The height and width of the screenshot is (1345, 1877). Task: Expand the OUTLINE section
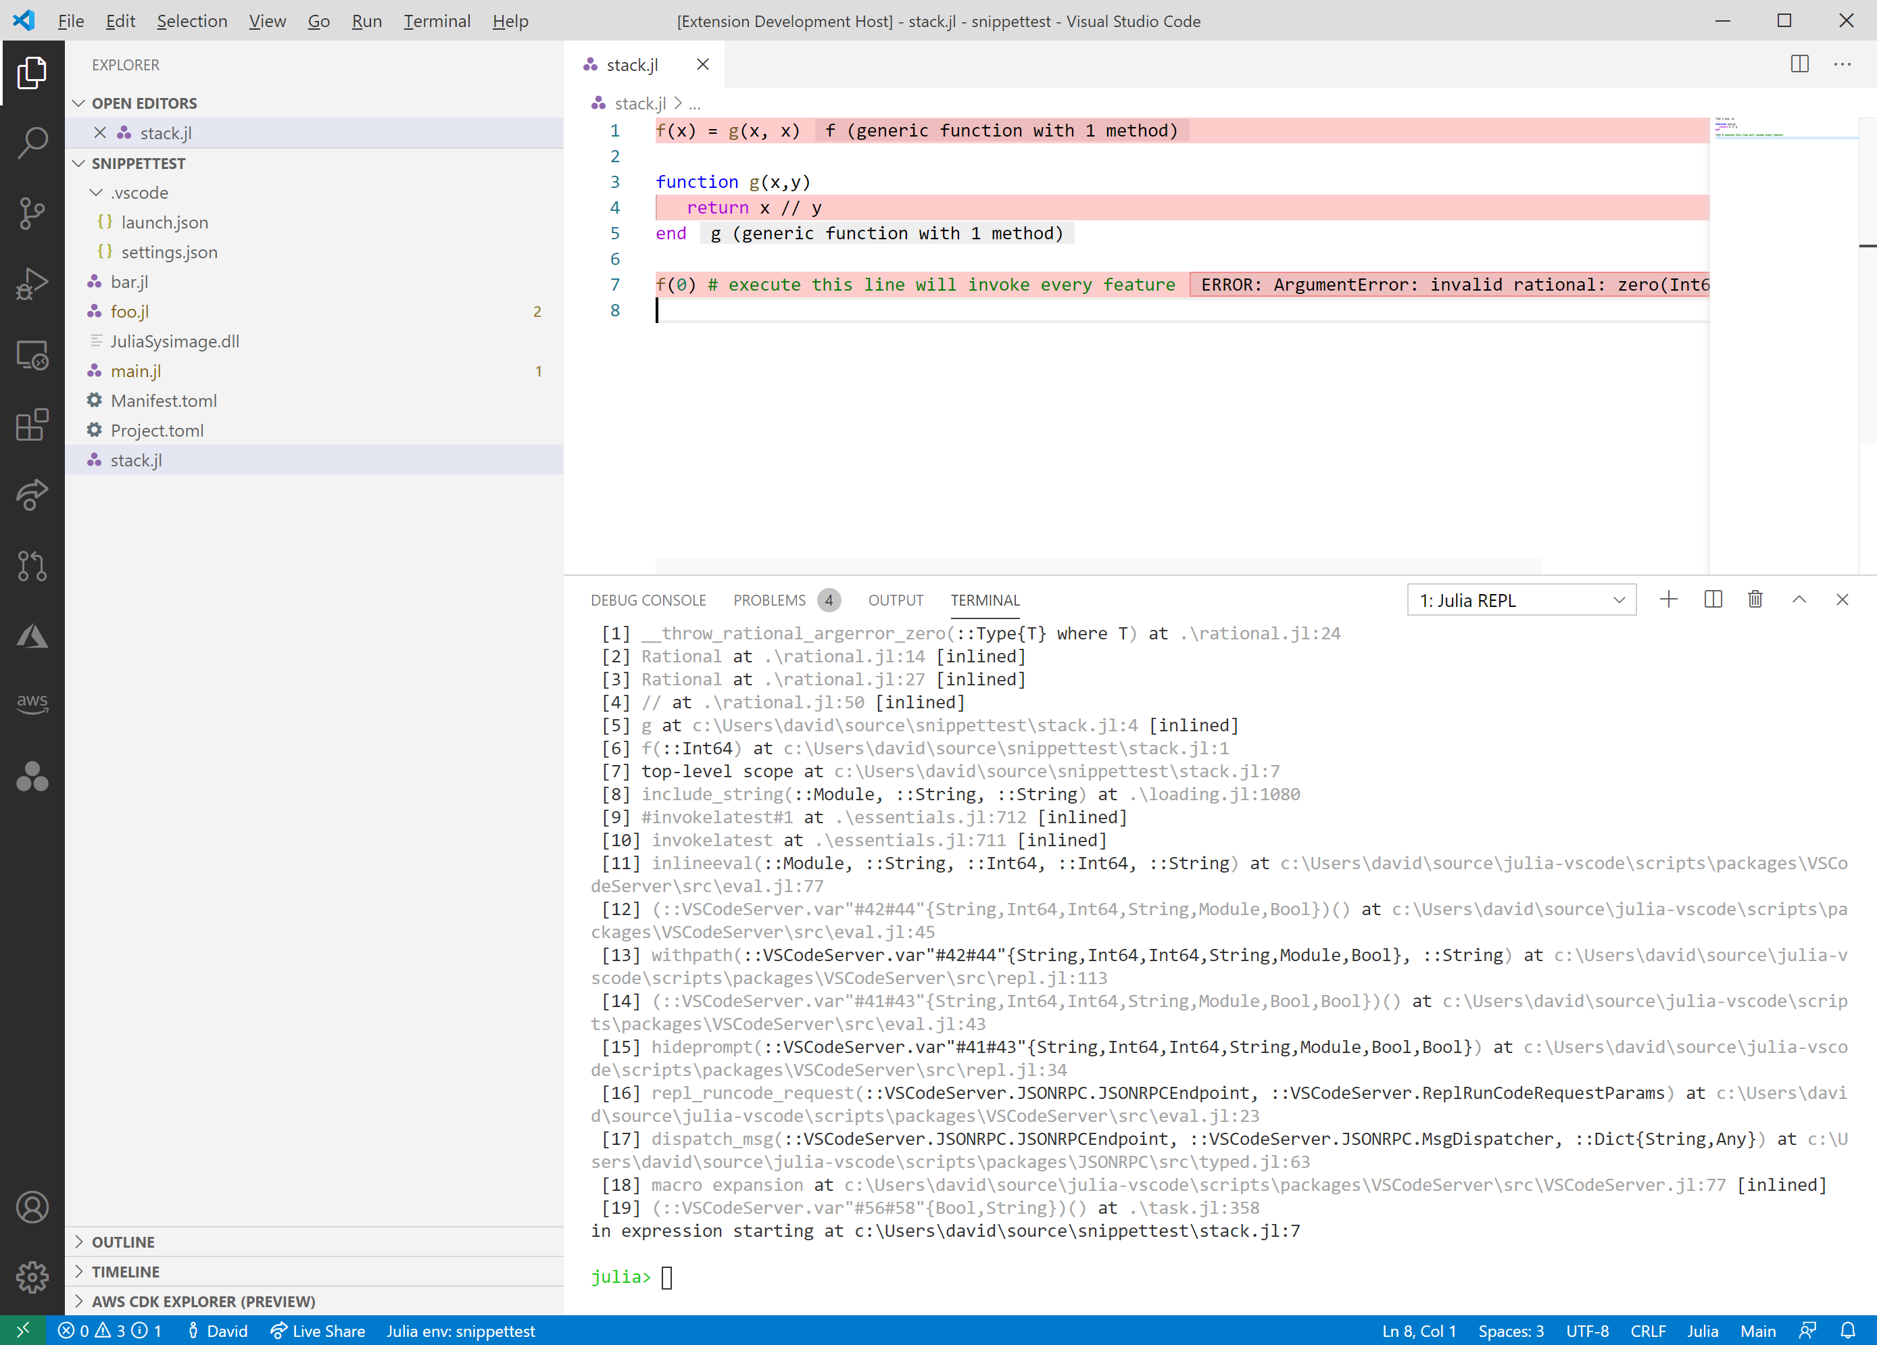pos(124,1242)
